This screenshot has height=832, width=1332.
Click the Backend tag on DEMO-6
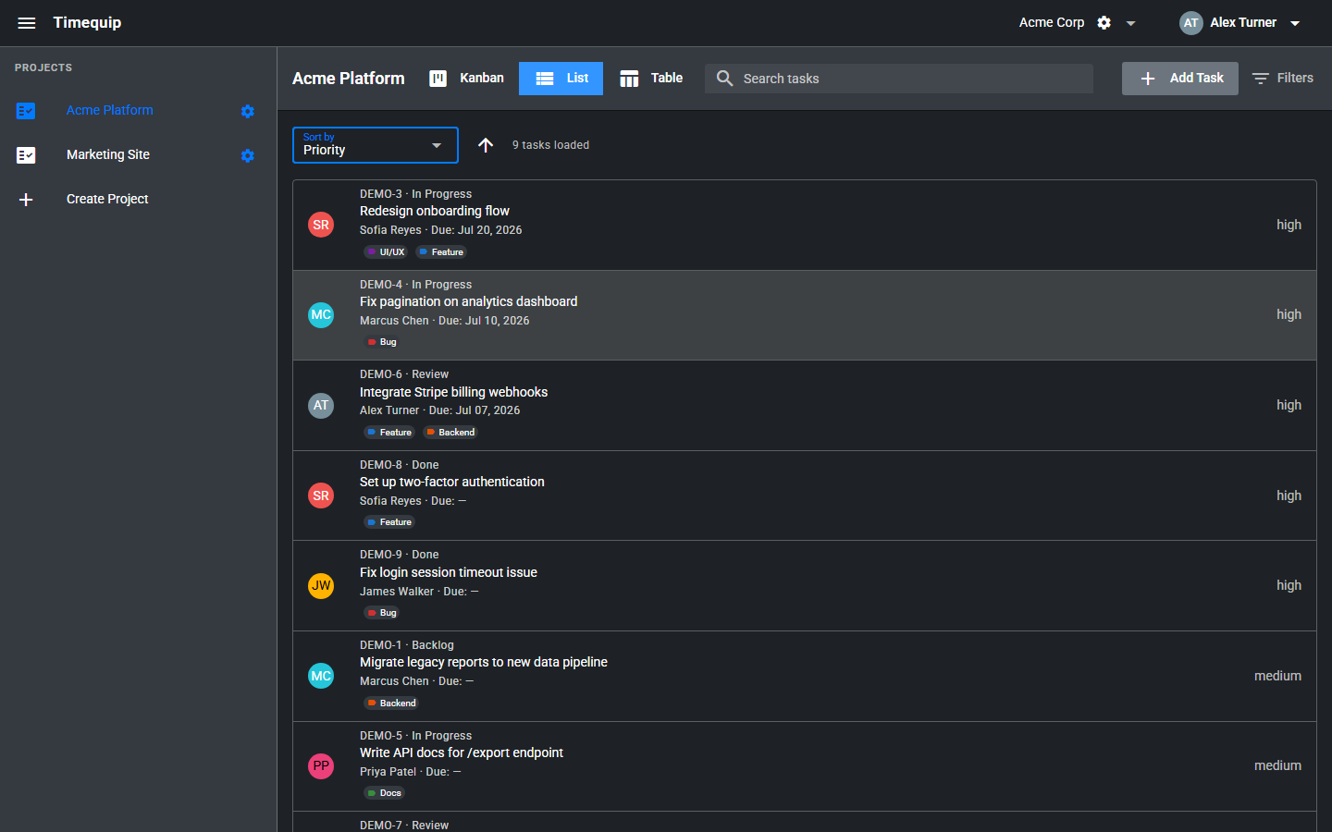(450, 433)
